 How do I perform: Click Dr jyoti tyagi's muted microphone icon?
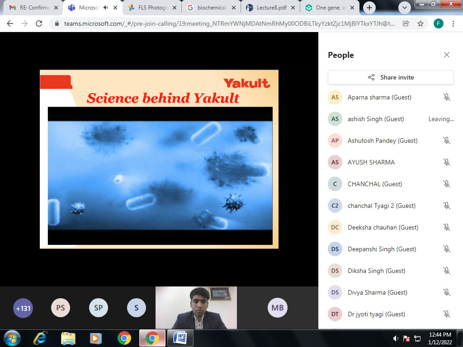coord(446,314)
